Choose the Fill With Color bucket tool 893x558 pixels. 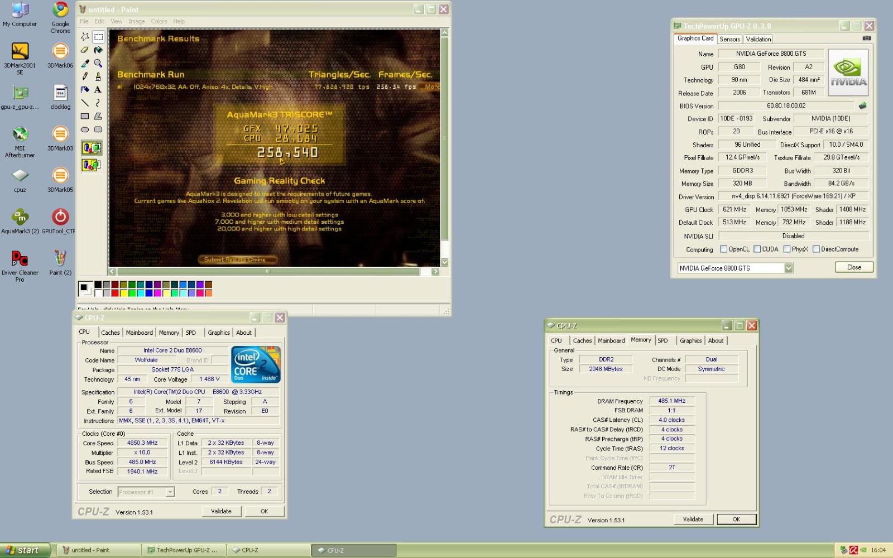(x=98, y=50)
